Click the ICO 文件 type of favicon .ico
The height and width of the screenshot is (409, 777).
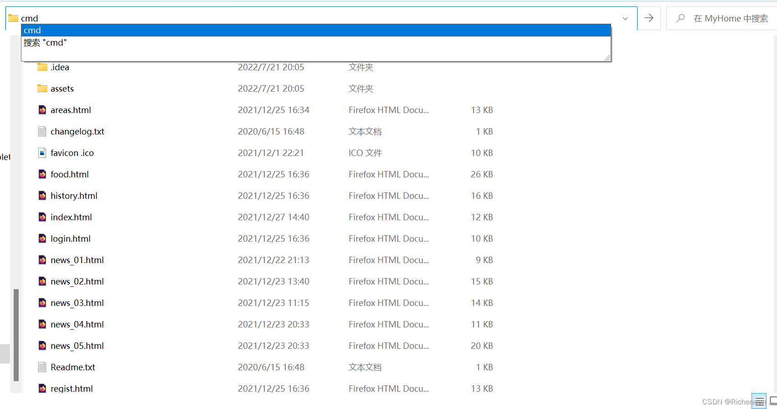pos(365,153)
